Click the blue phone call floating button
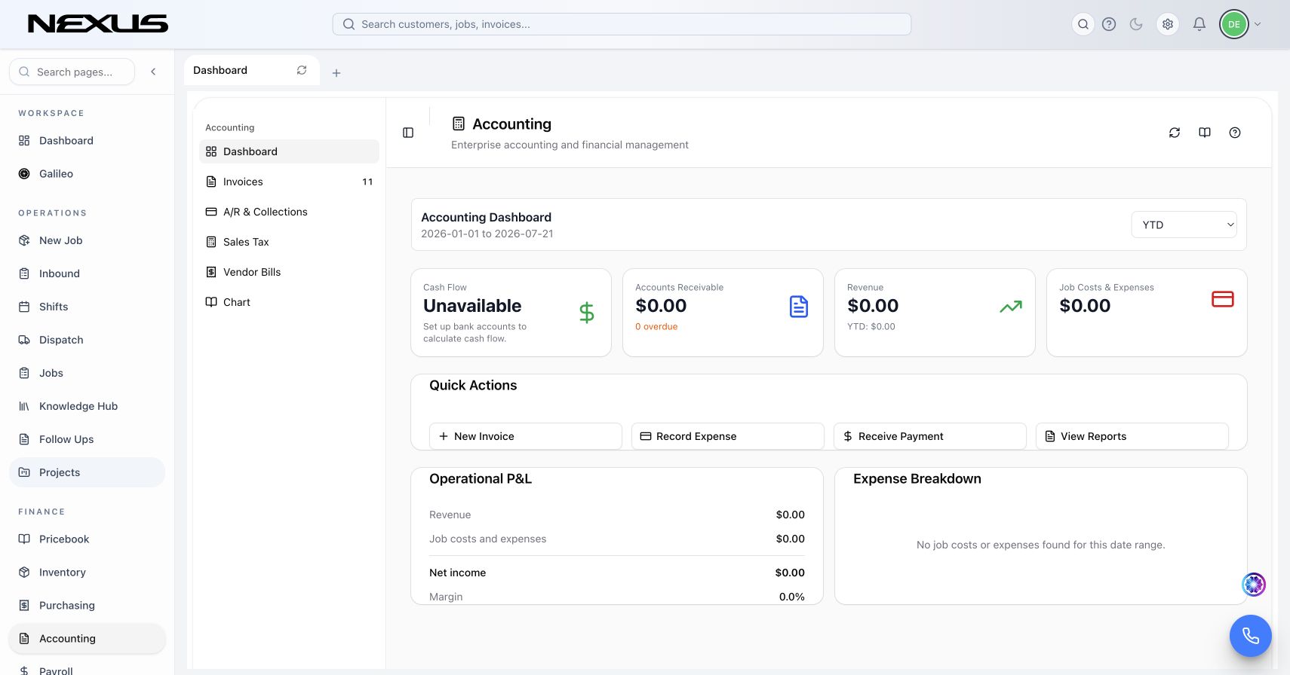Viewport: 1290px width, 675px height. click(x=1251, y=636)
